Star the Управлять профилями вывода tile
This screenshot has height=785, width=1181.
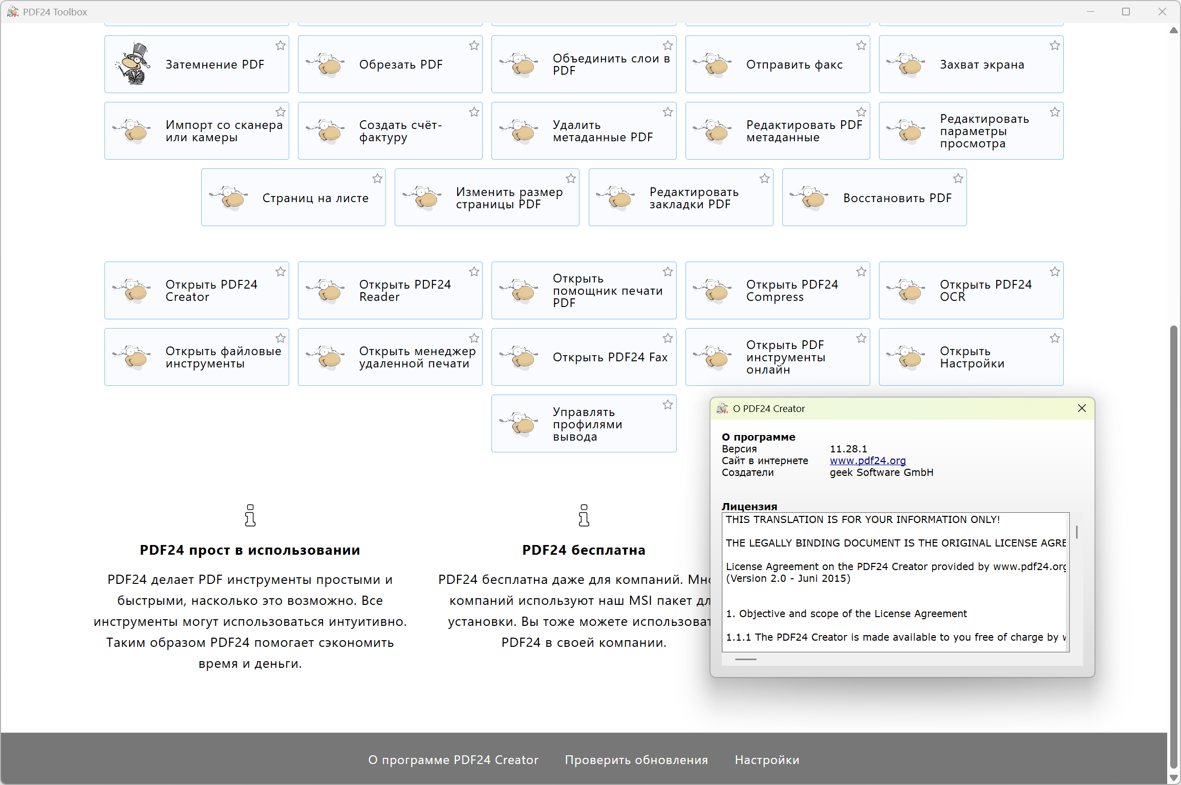point(668,405)
